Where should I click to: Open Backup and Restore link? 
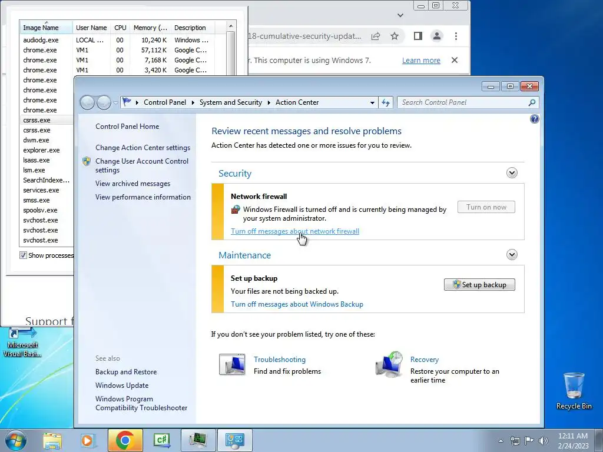[x=126, y=372]
